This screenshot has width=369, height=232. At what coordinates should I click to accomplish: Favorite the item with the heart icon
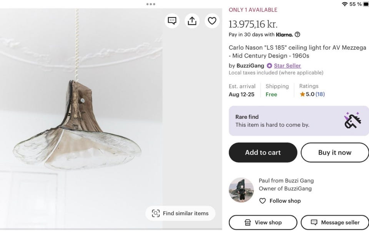coord(212,21)
